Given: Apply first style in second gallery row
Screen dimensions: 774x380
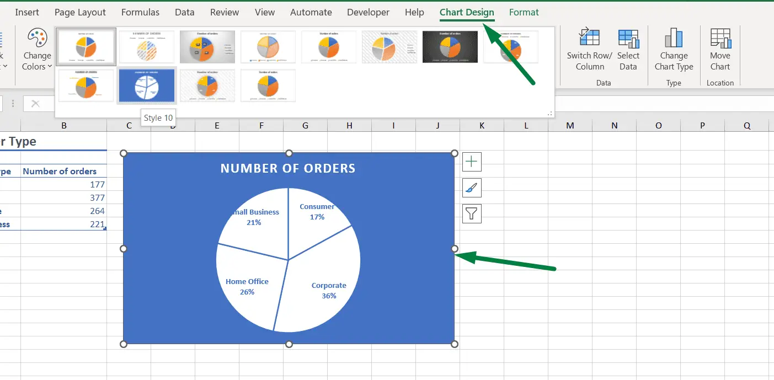Looking at the screenshot, I should coord(86,85).
